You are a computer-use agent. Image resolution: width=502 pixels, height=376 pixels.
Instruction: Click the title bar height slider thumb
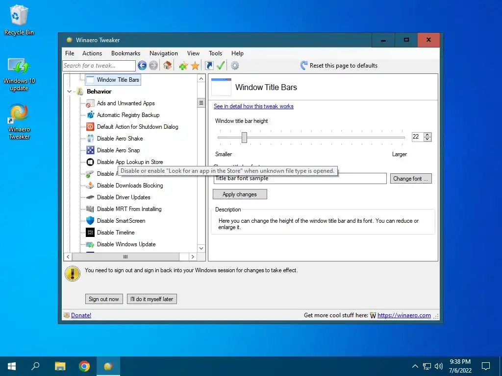pos(244,138)
